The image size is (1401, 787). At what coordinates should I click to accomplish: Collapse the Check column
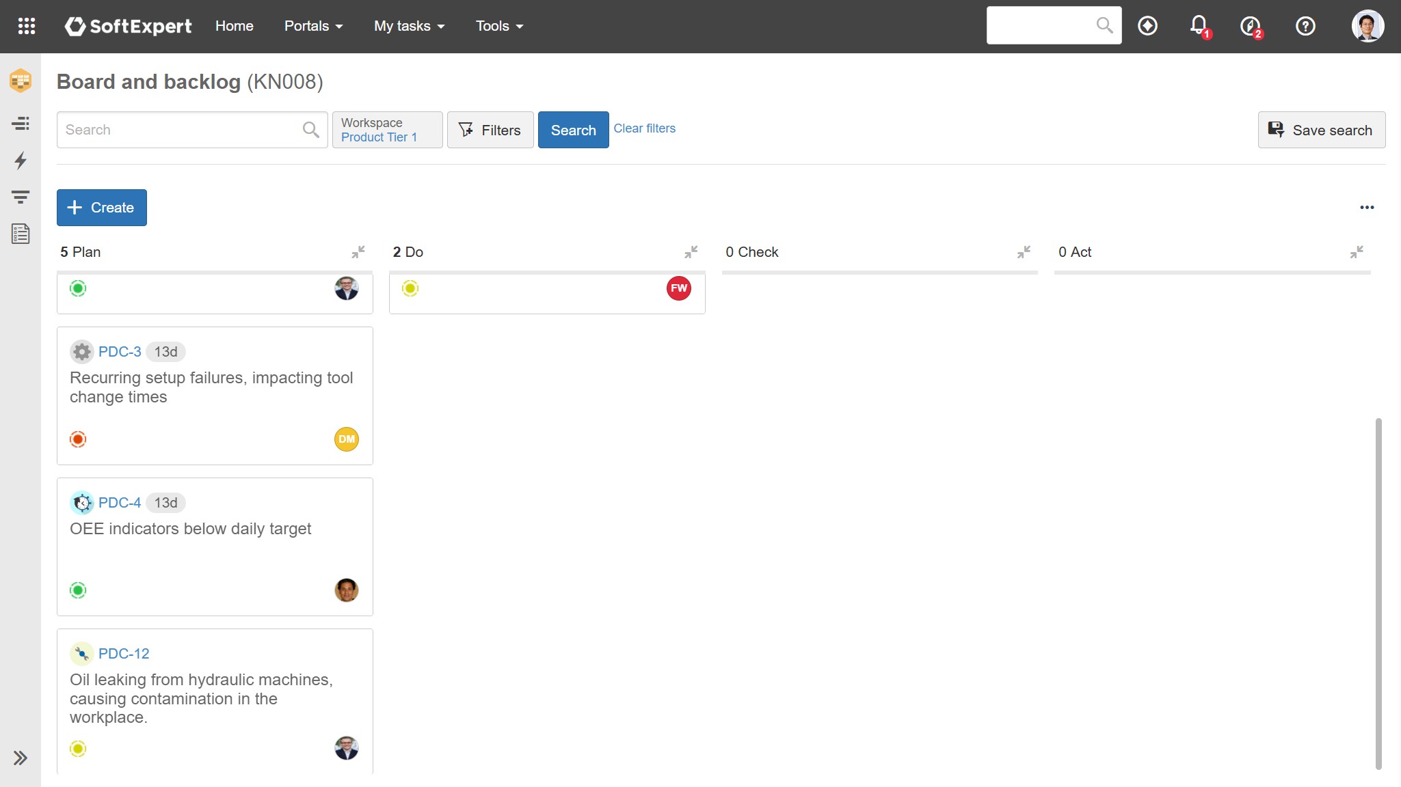(1024, 252)
